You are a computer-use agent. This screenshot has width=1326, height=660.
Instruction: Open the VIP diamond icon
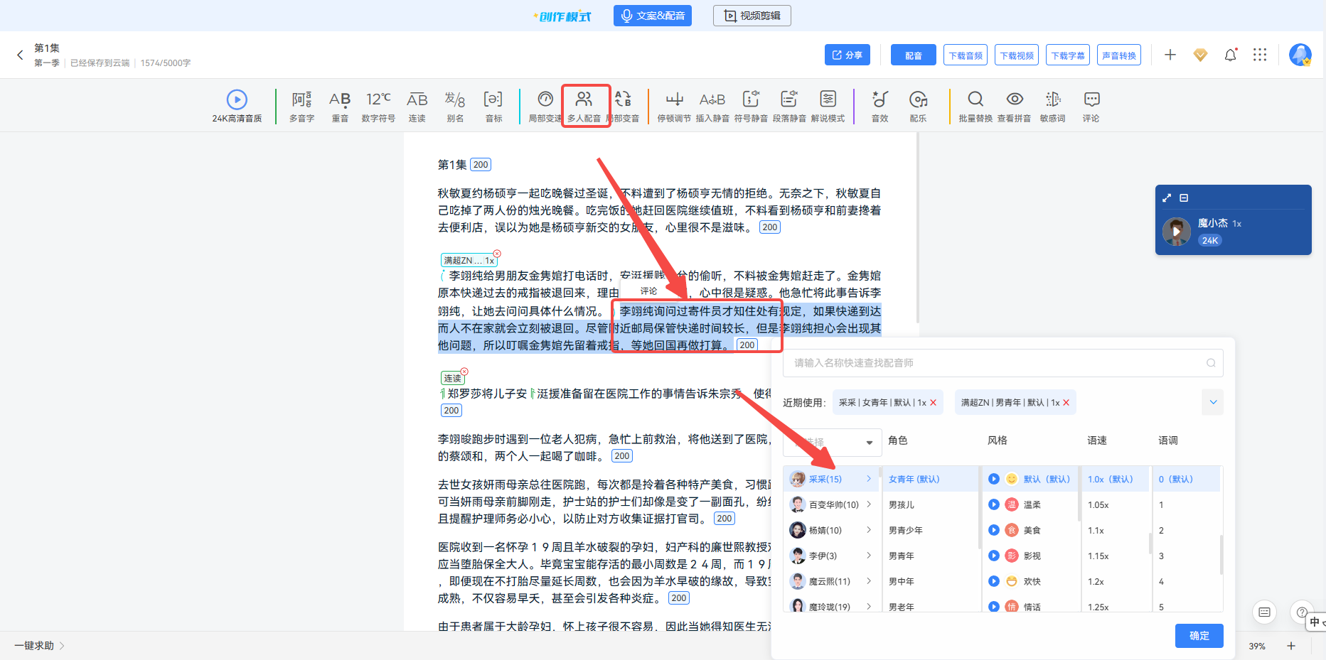[1200, 55]
